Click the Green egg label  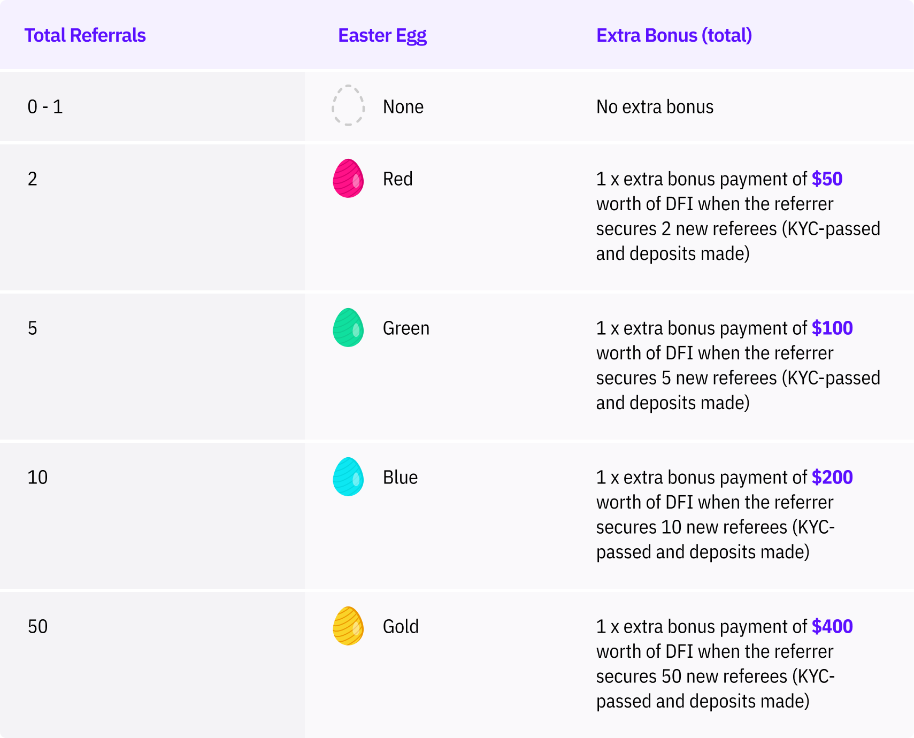[x=406, y=328]
